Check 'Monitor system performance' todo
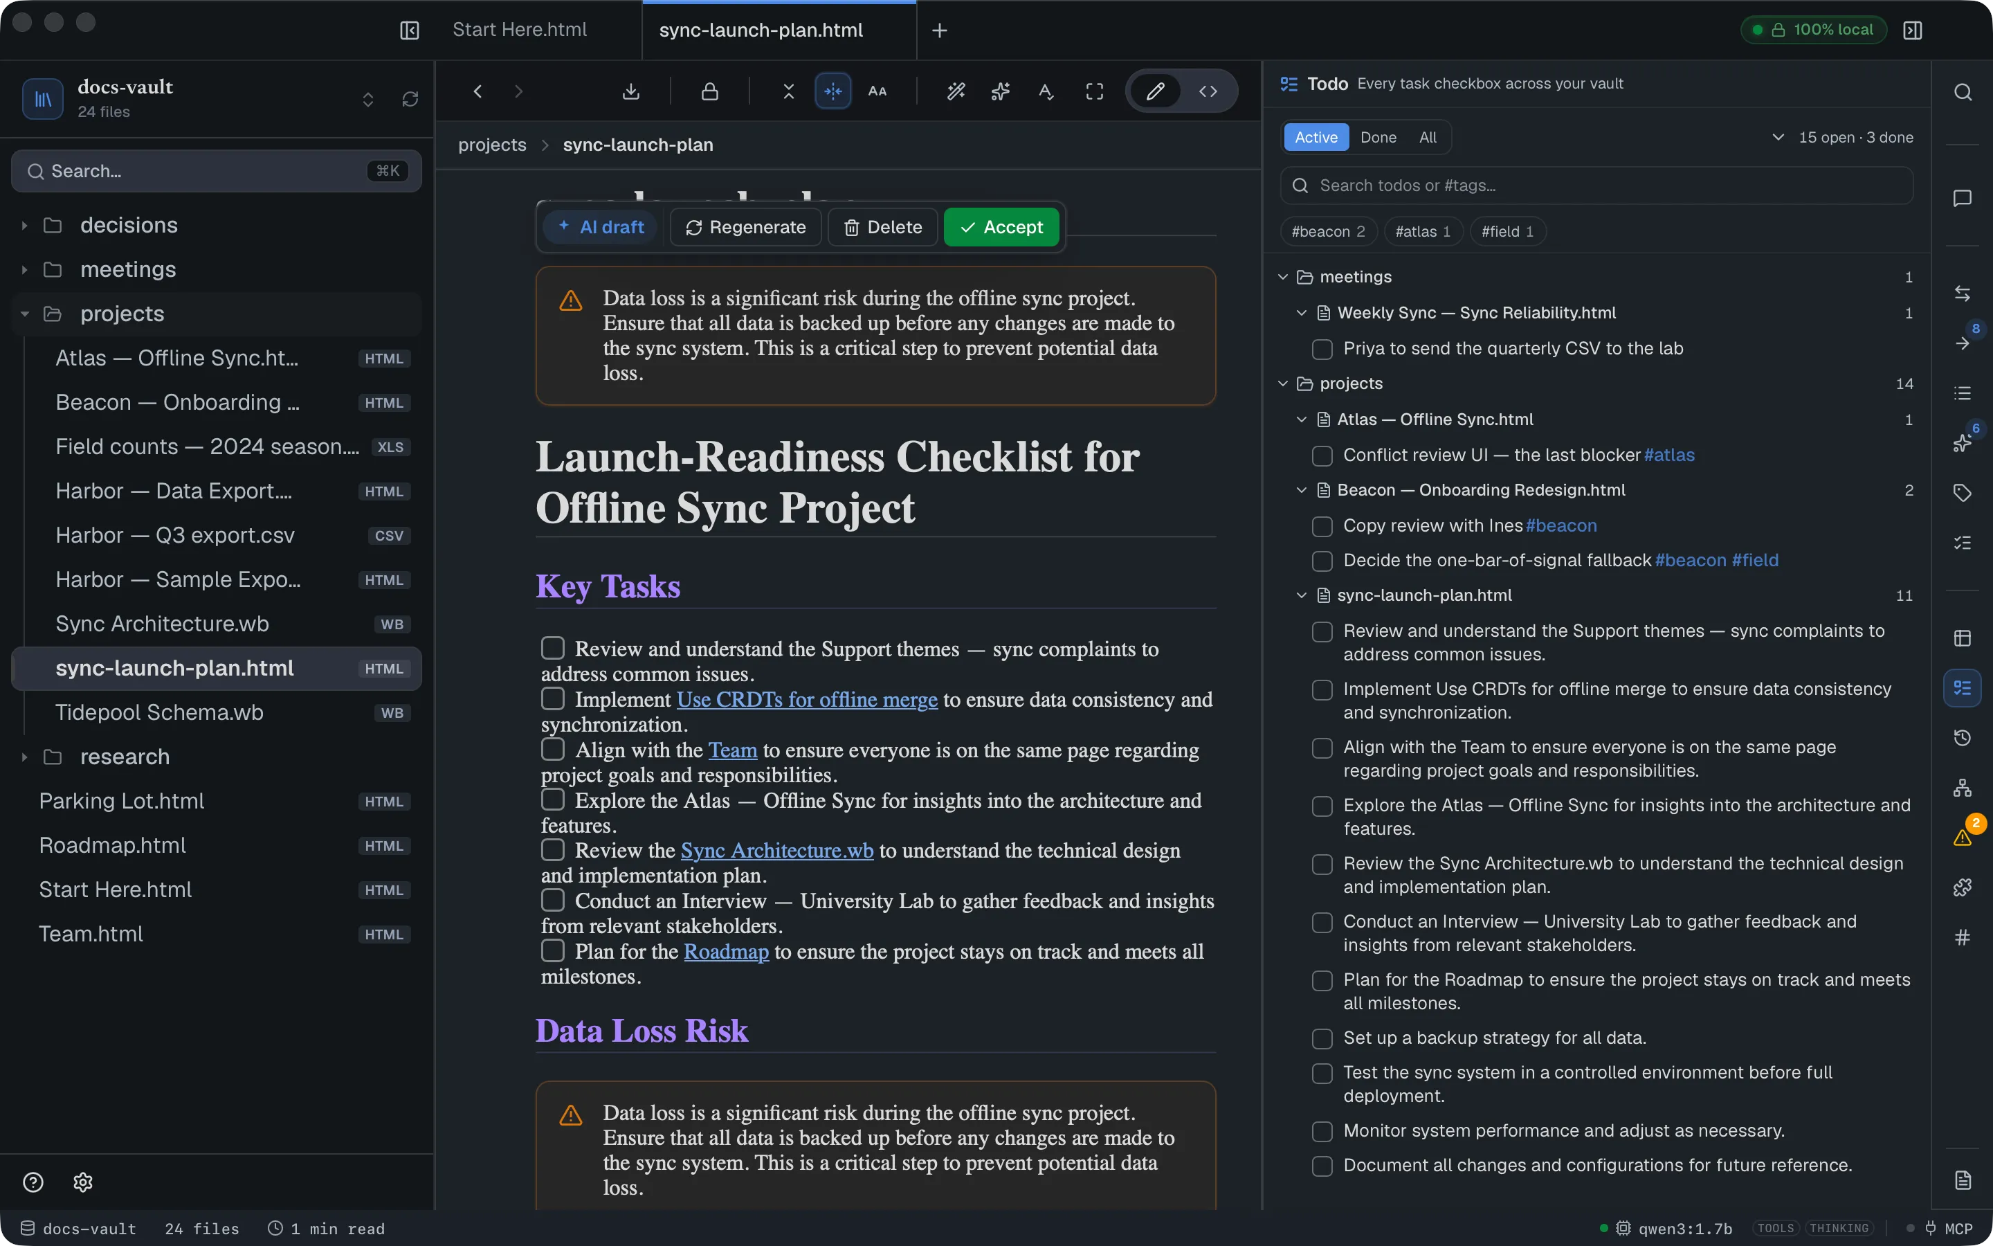The image size is (1993, 1246). point(1322,1132)
